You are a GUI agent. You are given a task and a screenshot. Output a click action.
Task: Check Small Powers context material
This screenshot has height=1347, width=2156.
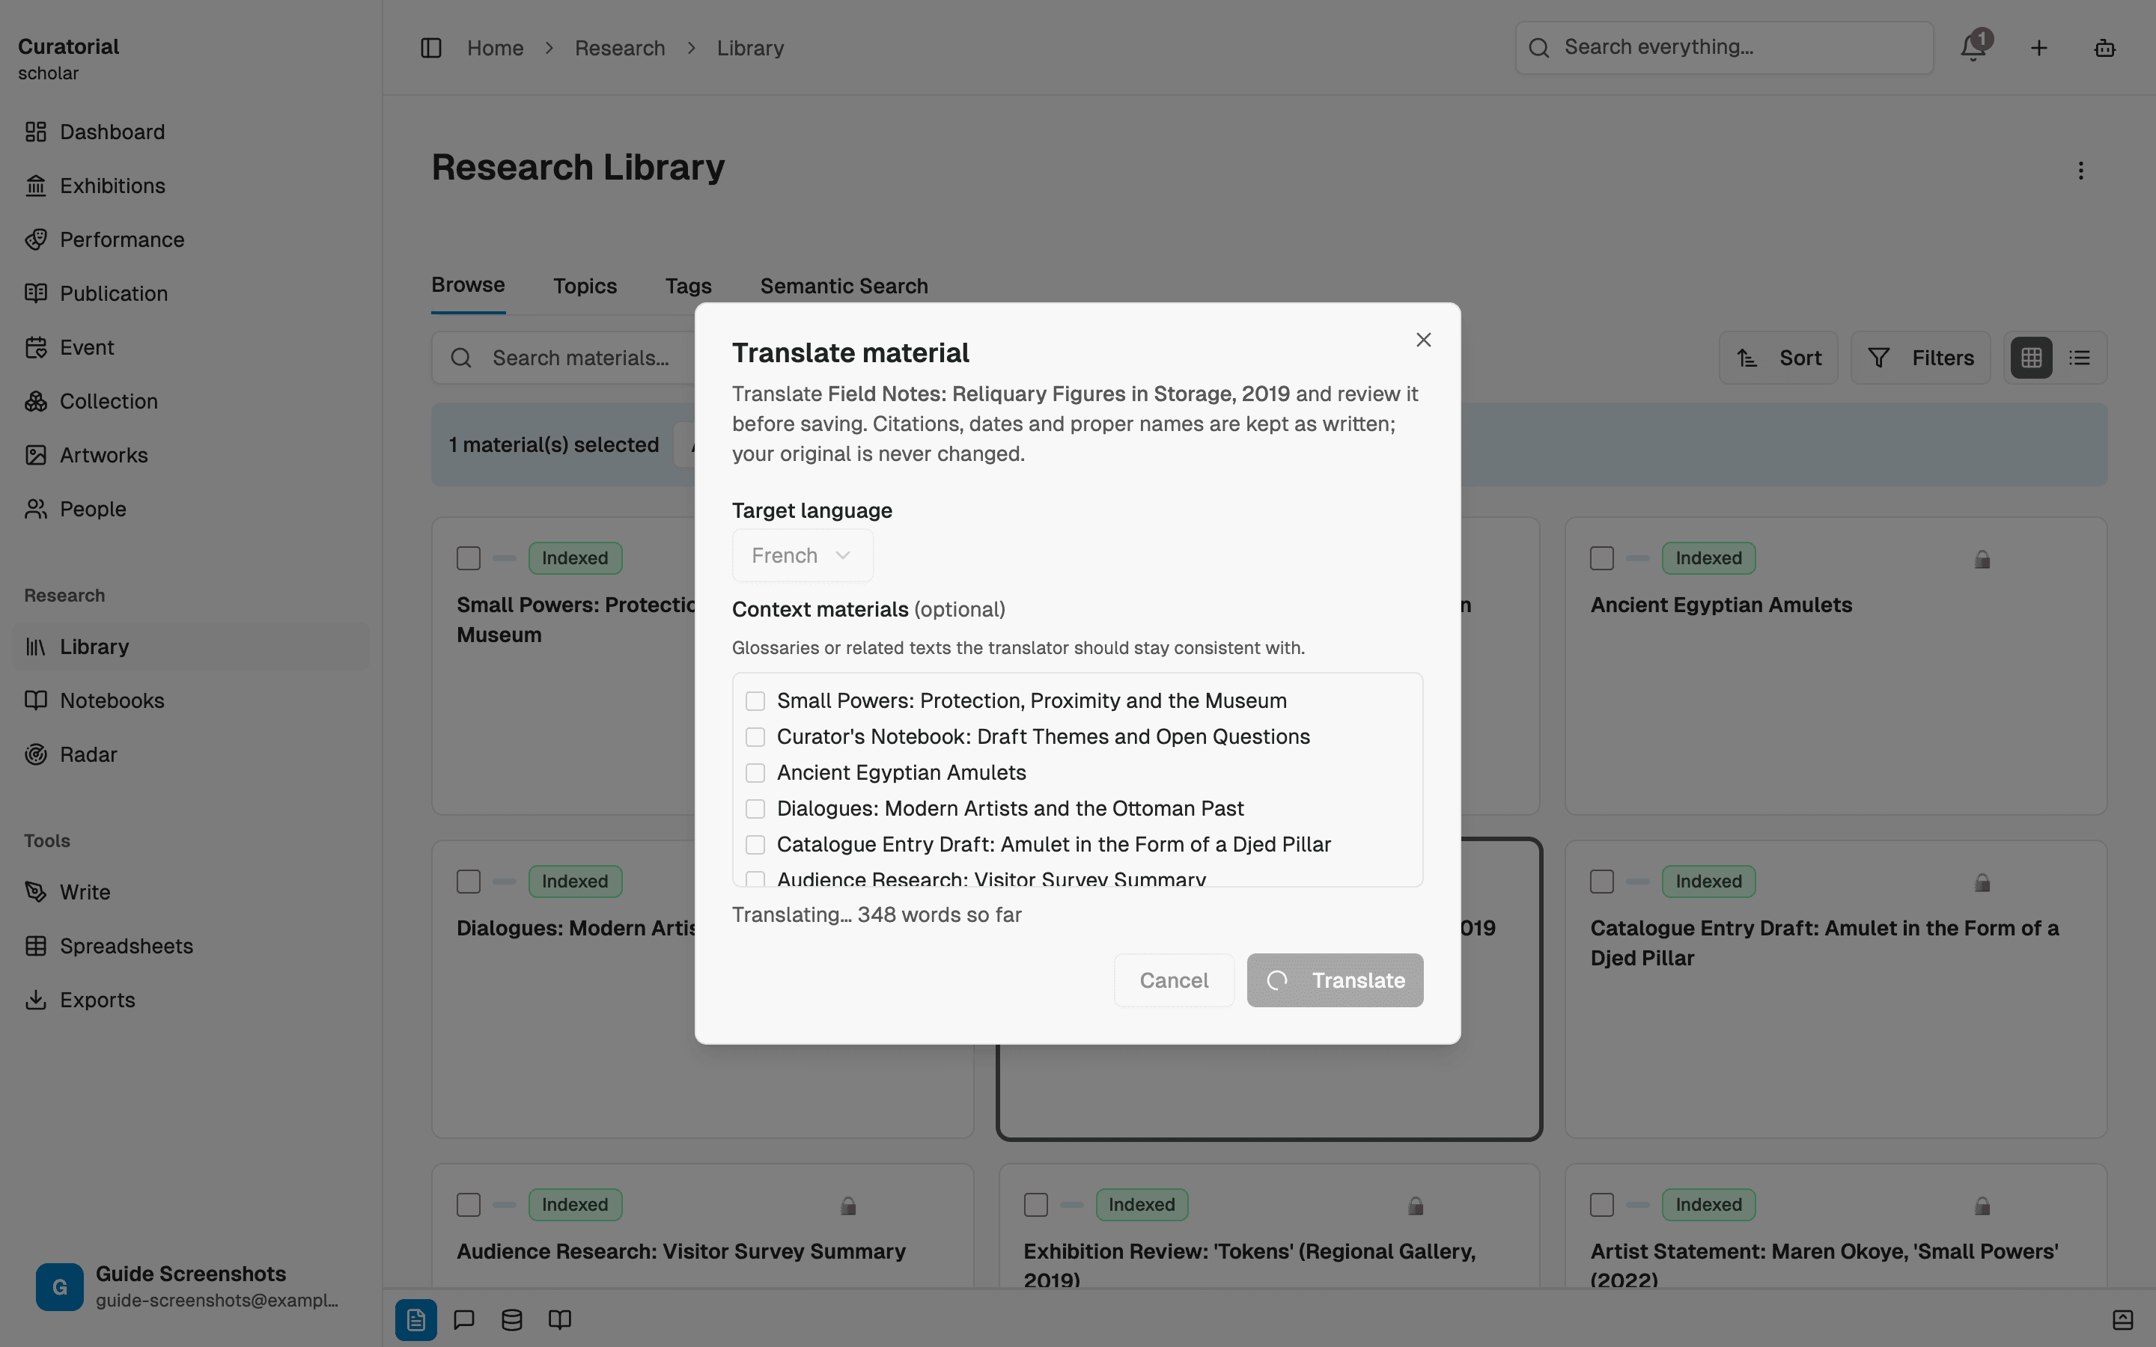pyautogui.click(x=755, y=701)
